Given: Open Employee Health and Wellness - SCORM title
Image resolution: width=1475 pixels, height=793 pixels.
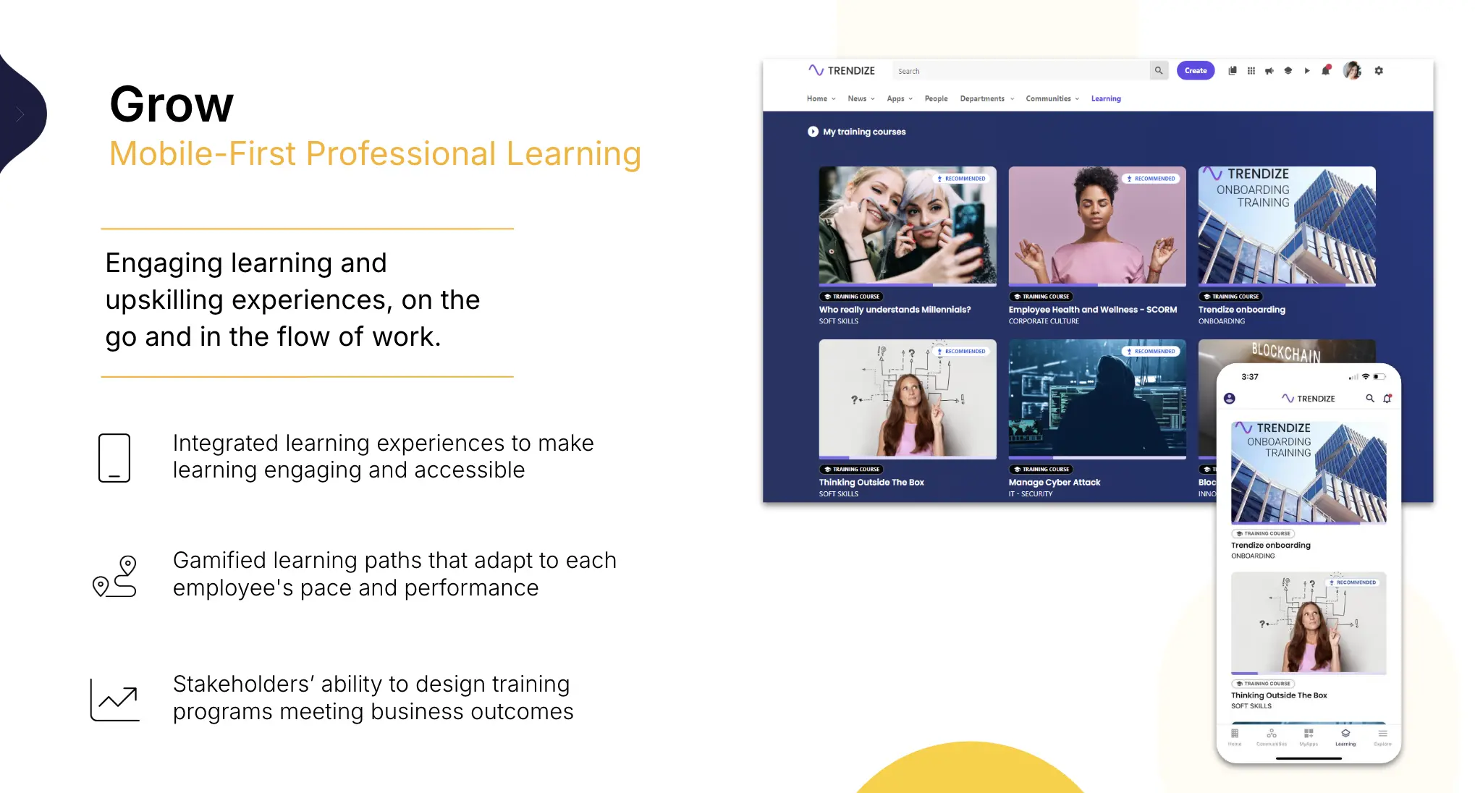Looking at the screenshot, I should point(1093,310).
